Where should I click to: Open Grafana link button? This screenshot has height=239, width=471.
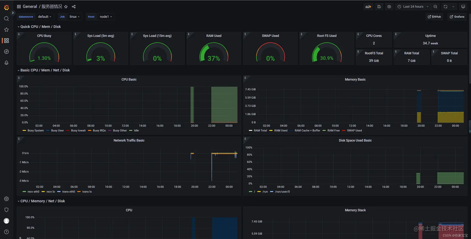[x=457, y=17]
